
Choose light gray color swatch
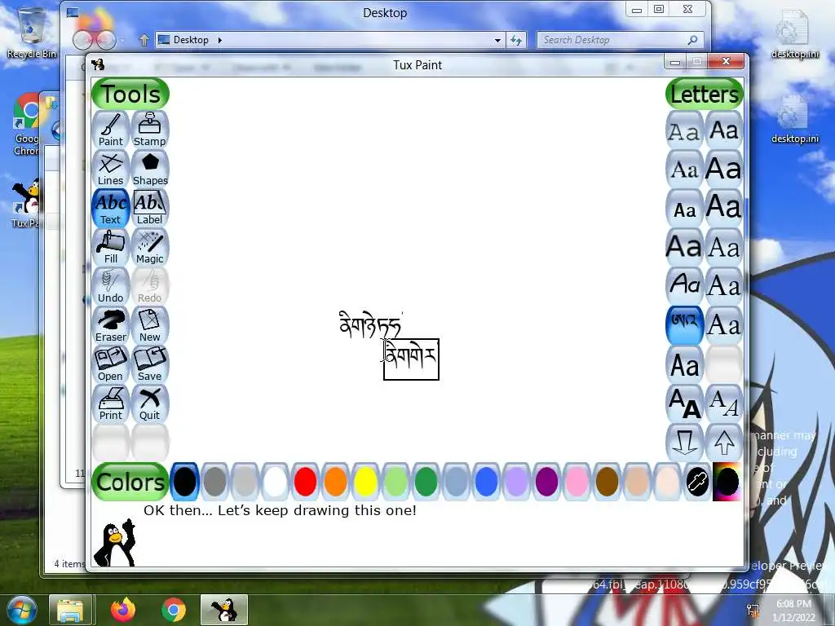(245, 482)
